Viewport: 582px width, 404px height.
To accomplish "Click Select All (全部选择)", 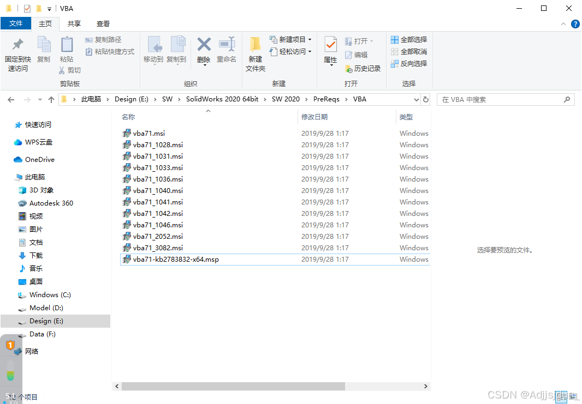I will point(409,40).
